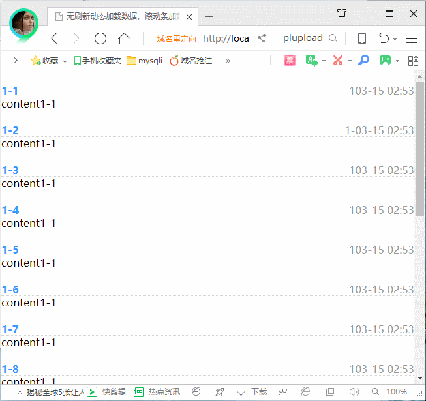Open the 1-1 title link
Image resolution: width=426 pixels, height=401 pixels.
click(10, 91)
